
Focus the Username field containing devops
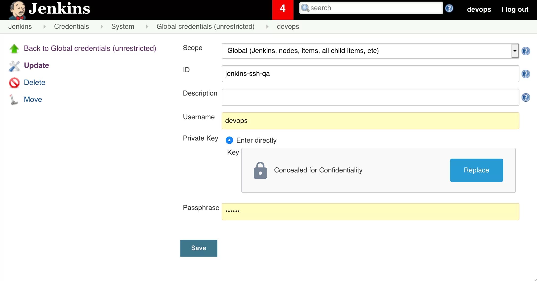(370, 121)
